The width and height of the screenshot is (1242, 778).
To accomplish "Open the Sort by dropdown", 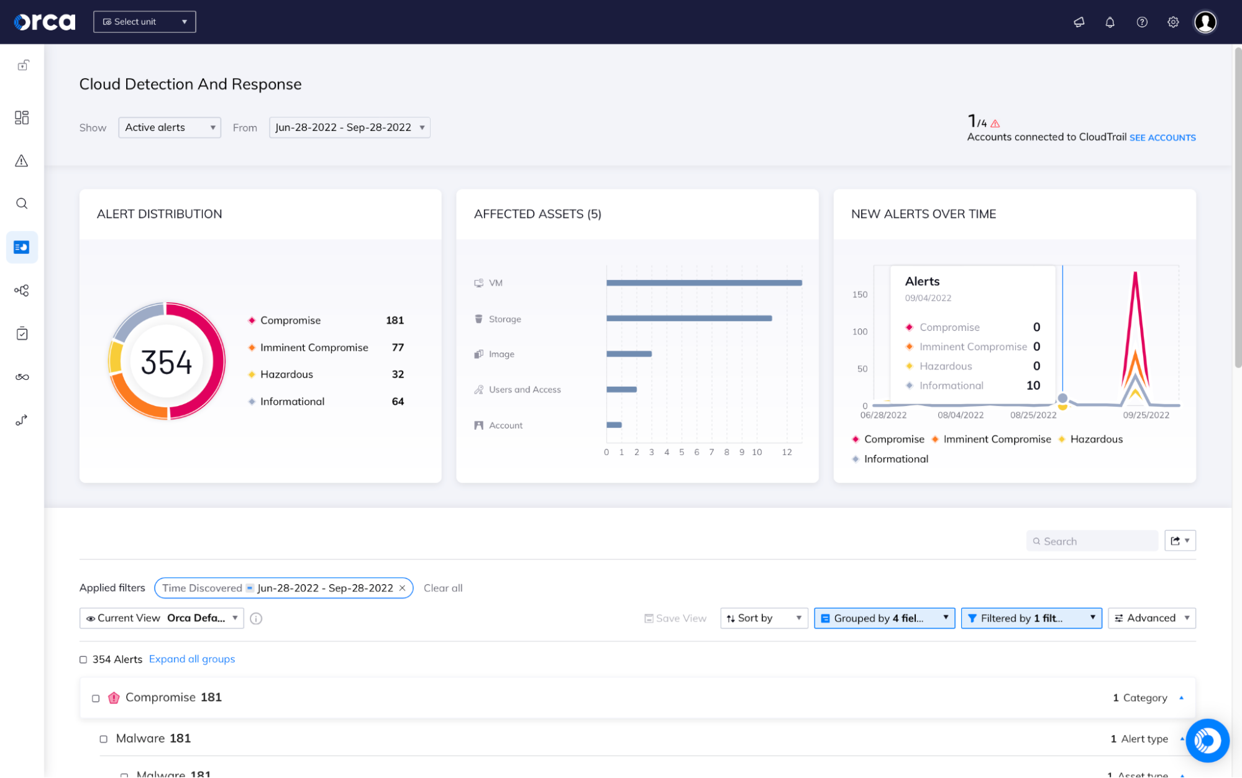I will pyautogui.click(x=764, y=618).
